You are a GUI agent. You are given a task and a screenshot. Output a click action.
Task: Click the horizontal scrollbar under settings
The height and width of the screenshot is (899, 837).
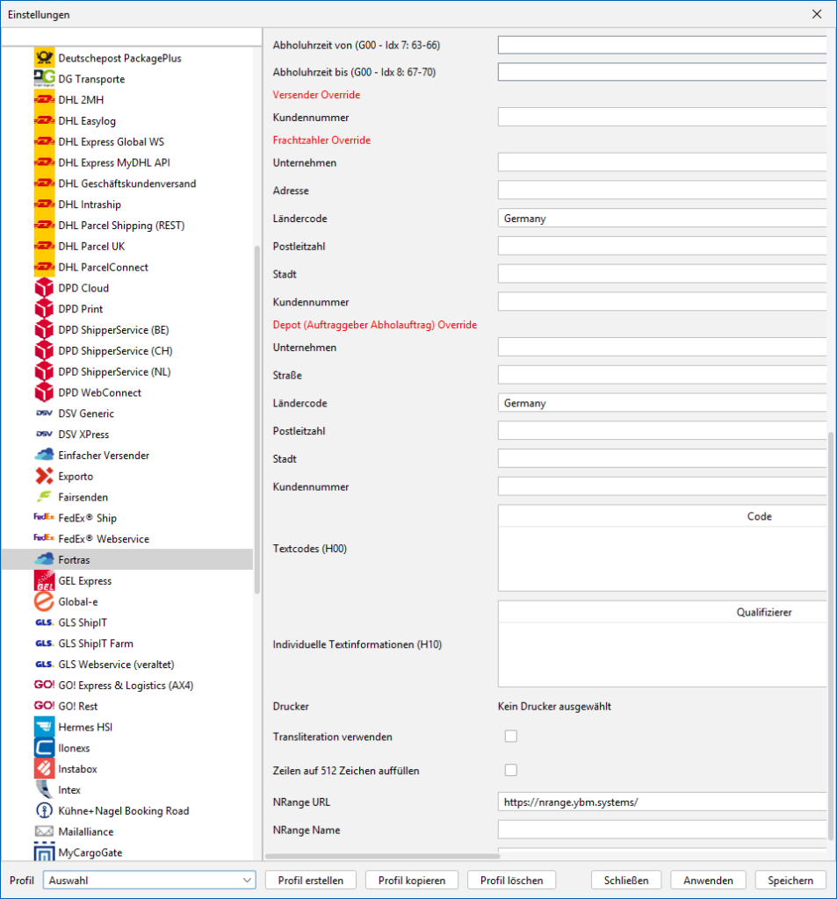point(382,856)
